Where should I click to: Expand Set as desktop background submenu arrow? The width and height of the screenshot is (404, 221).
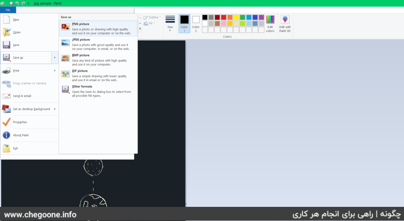click(55, 109)
